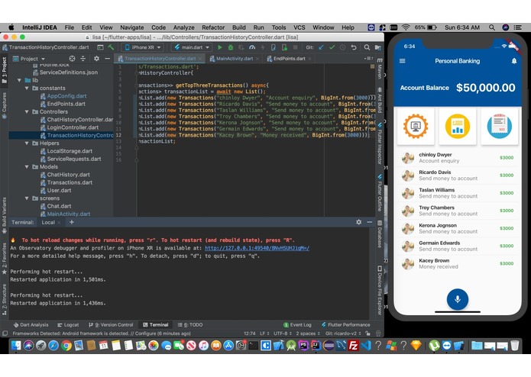Open the 2 spaces indent selector
531x377 pixels.
pyautogui.click(x=308, y=333)
